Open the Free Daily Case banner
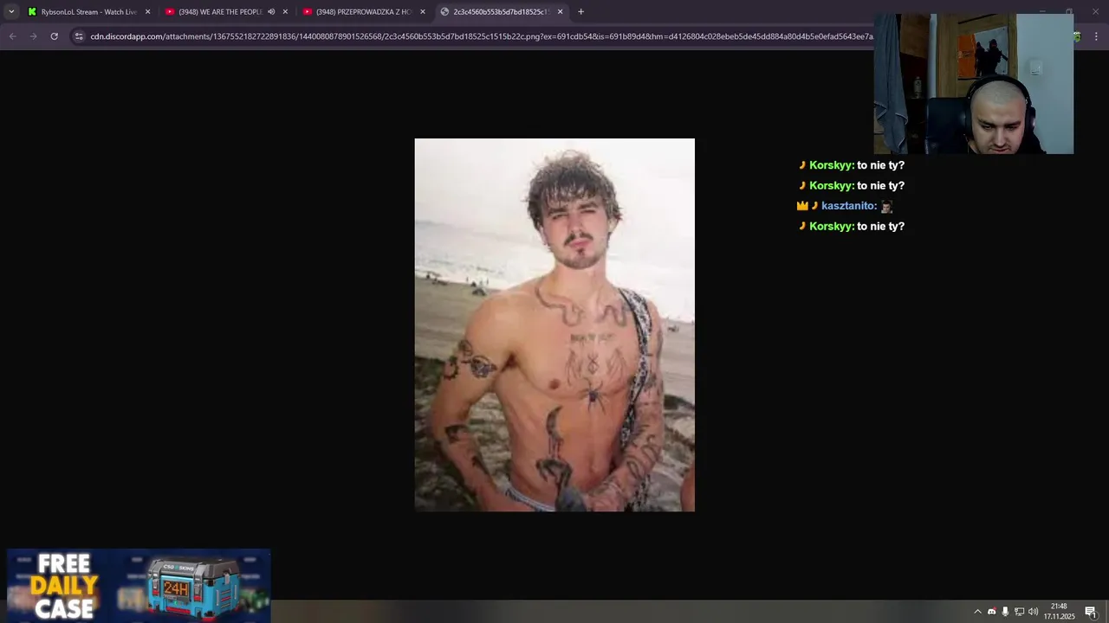The width and height of the screenshot is (1109, 623). pos(139,586)
